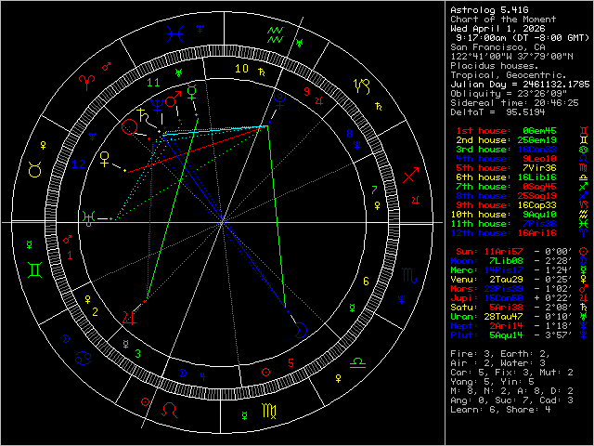This screenshot has width=594, height=446.
Task: Click the large red Mars glyph inside the wheel
Action: (x=173, y=99)
